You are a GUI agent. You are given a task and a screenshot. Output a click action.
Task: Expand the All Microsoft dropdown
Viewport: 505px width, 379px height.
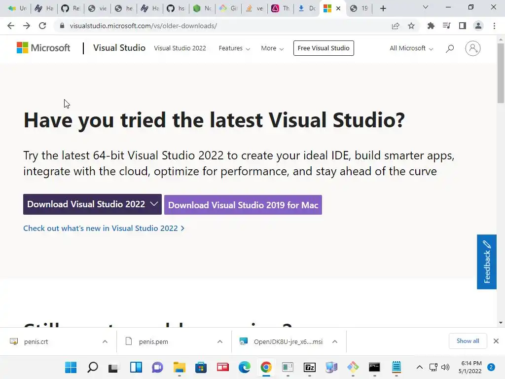411,48
